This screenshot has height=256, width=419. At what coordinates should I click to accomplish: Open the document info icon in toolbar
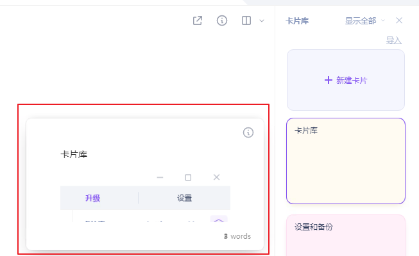pos(222,20)
